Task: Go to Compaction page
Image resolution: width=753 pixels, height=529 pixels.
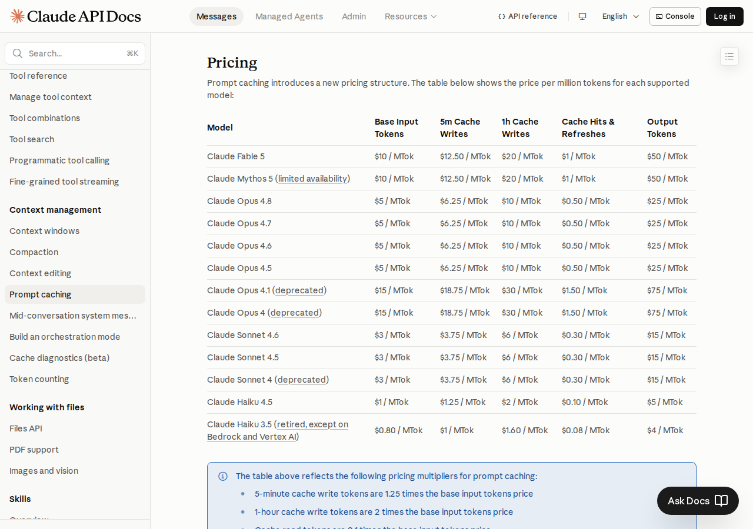Action: (75, 252)
